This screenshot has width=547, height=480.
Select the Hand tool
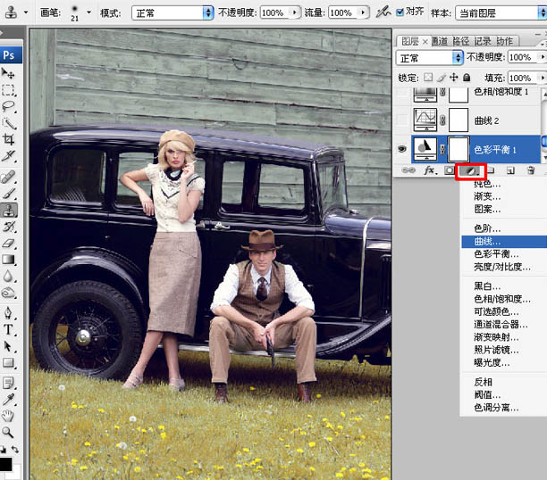[x=9, y=415]
